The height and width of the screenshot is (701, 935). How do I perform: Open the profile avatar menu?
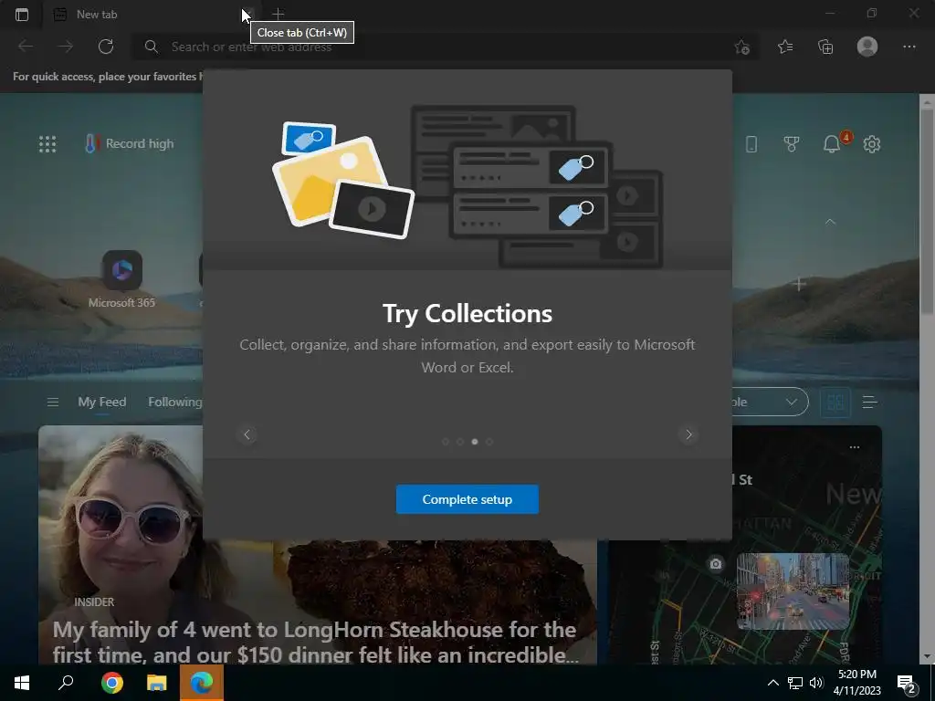tap(867, 47)
